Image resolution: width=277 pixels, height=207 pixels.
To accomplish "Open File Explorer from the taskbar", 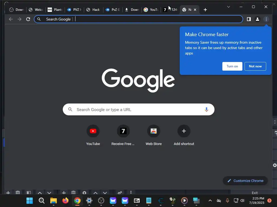I will pyautogui.click(x=53, y=201).
